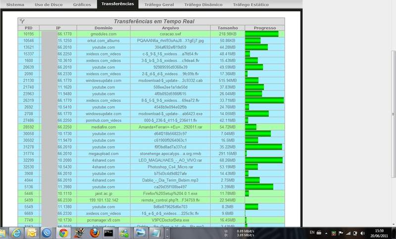Click msdownload update ab6423.exe file
The height and width of the screenshot is (239, 396).
point(170,114)
